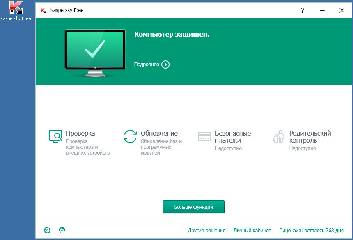Click the Безопасные платежи card icon
Screen dimensions: 353x240
[x=204, y=136]
